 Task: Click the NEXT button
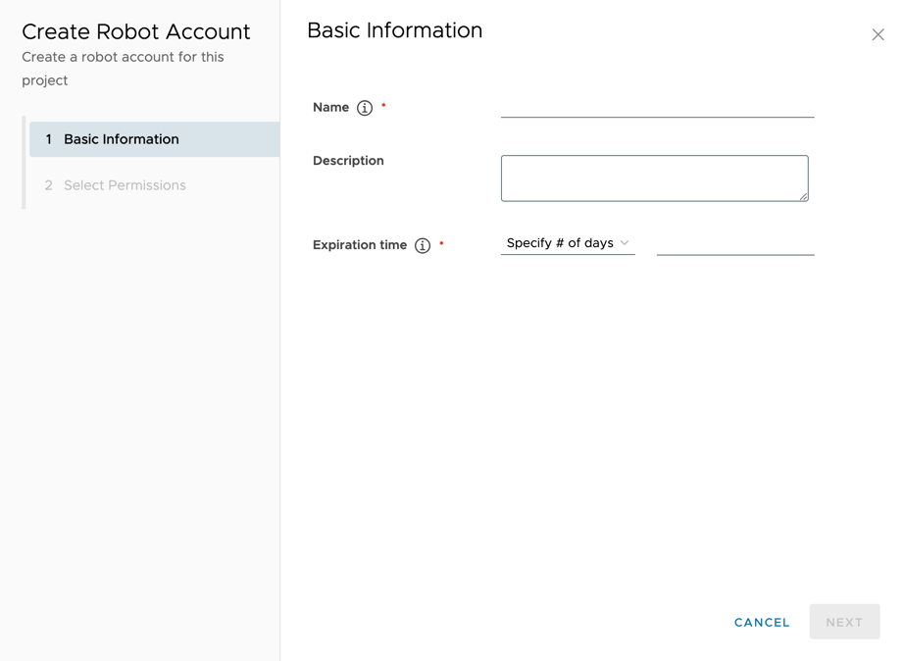click(844, 621)
